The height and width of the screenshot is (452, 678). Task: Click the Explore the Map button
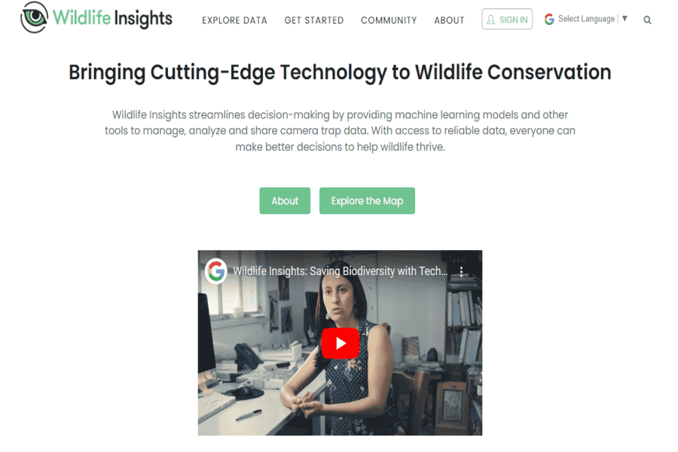367,200
